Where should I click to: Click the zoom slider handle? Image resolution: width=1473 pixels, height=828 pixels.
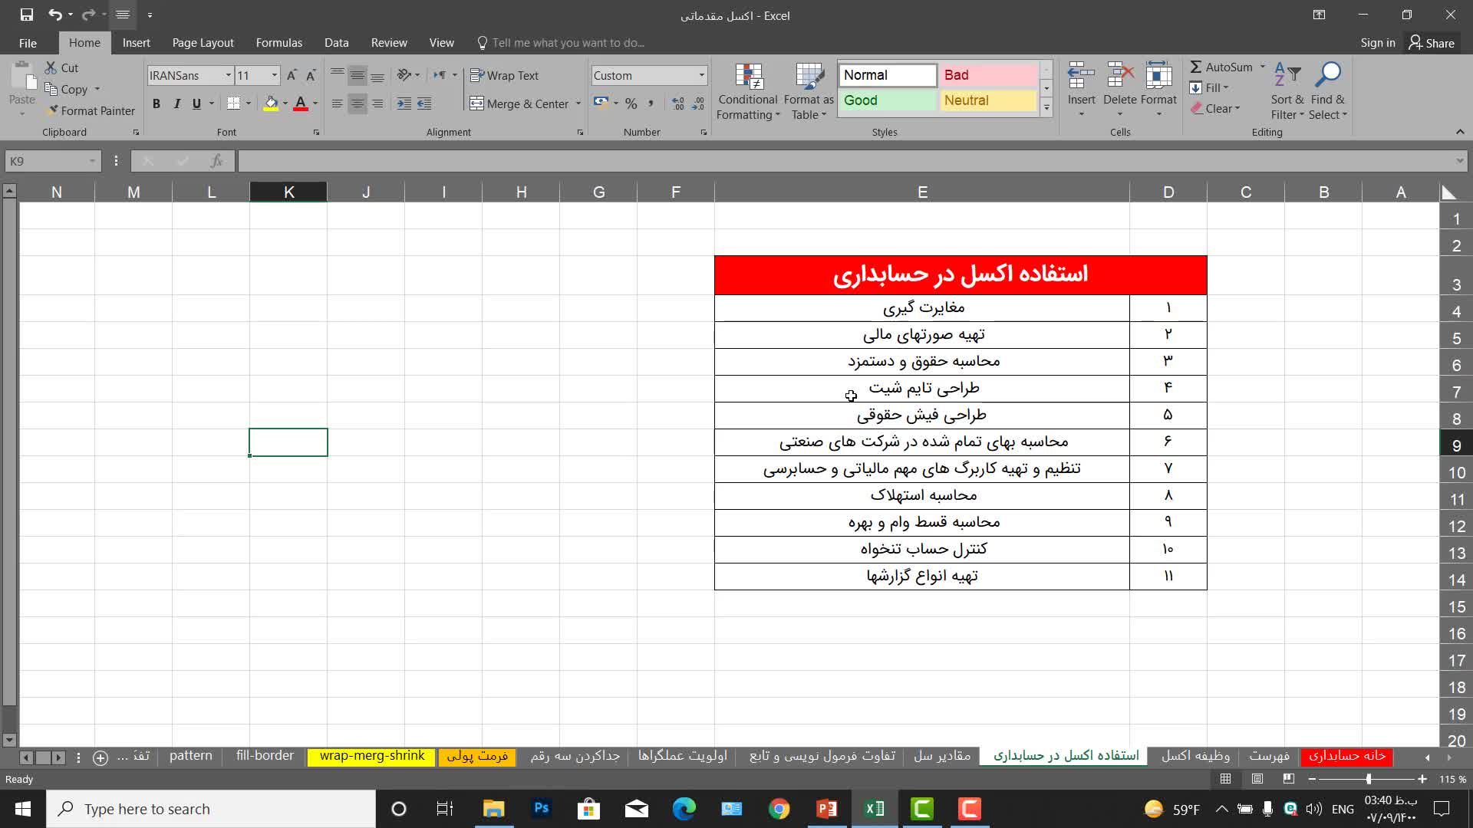pyautogui.click(x=1368, y=779)
